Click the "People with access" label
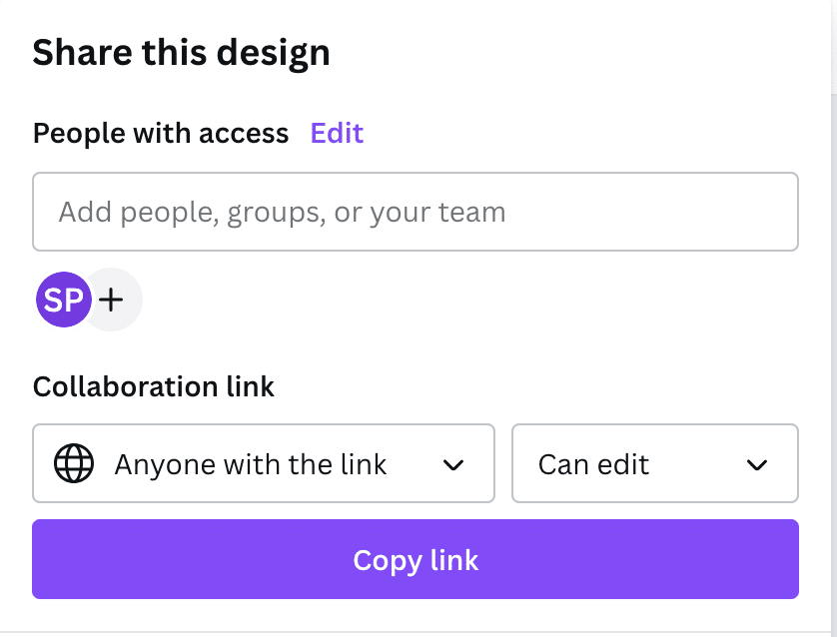The height and width of the screenshot is (637, 837). (x=161, y=133)
